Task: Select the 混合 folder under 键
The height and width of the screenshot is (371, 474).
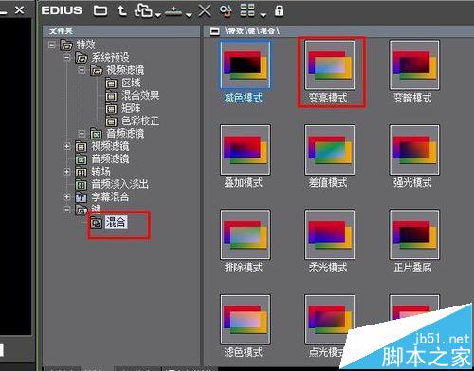Action: (116, 222)
